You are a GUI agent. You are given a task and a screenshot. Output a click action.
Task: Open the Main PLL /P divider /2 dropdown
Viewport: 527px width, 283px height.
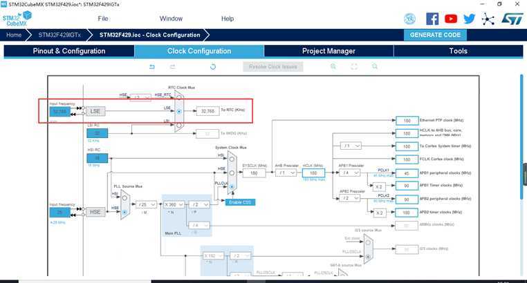pyautogui.click(x=199, y=204)
